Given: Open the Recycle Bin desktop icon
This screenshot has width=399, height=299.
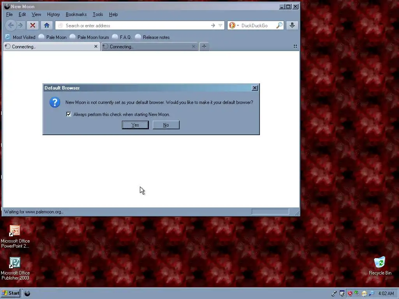Looking at the screenshot, I should tap(380, 266).
